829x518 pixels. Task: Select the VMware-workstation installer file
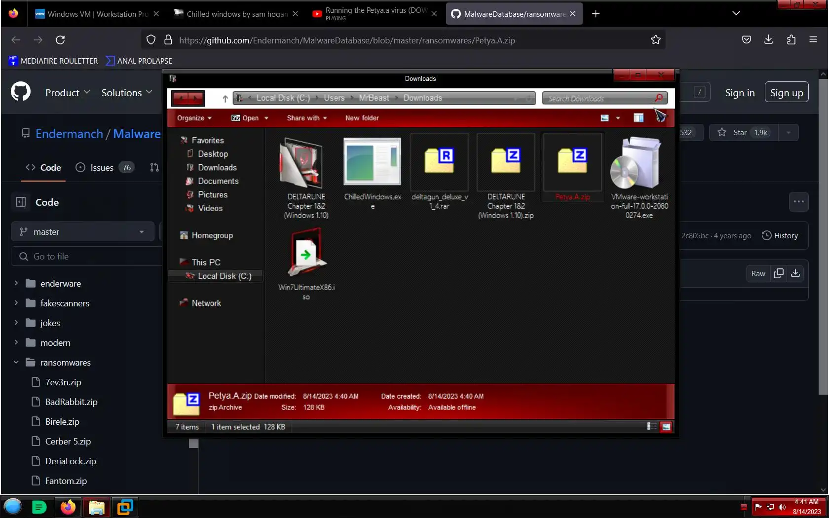pyautogui.click(x=639, y=178)
